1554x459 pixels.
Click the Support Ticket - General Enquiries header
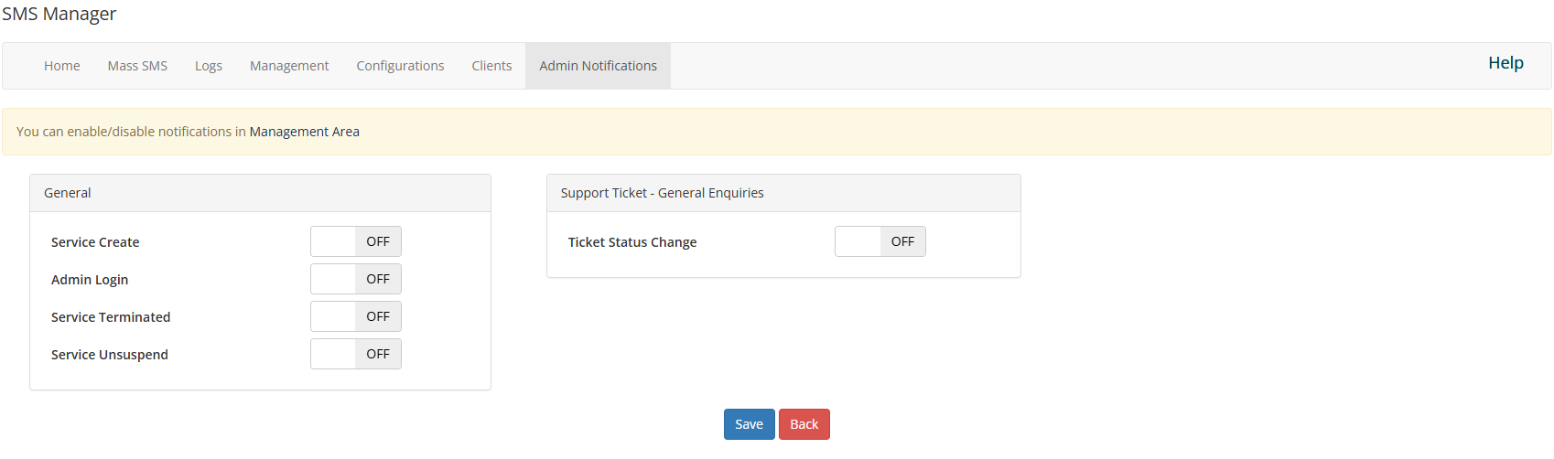click(783, 193)
